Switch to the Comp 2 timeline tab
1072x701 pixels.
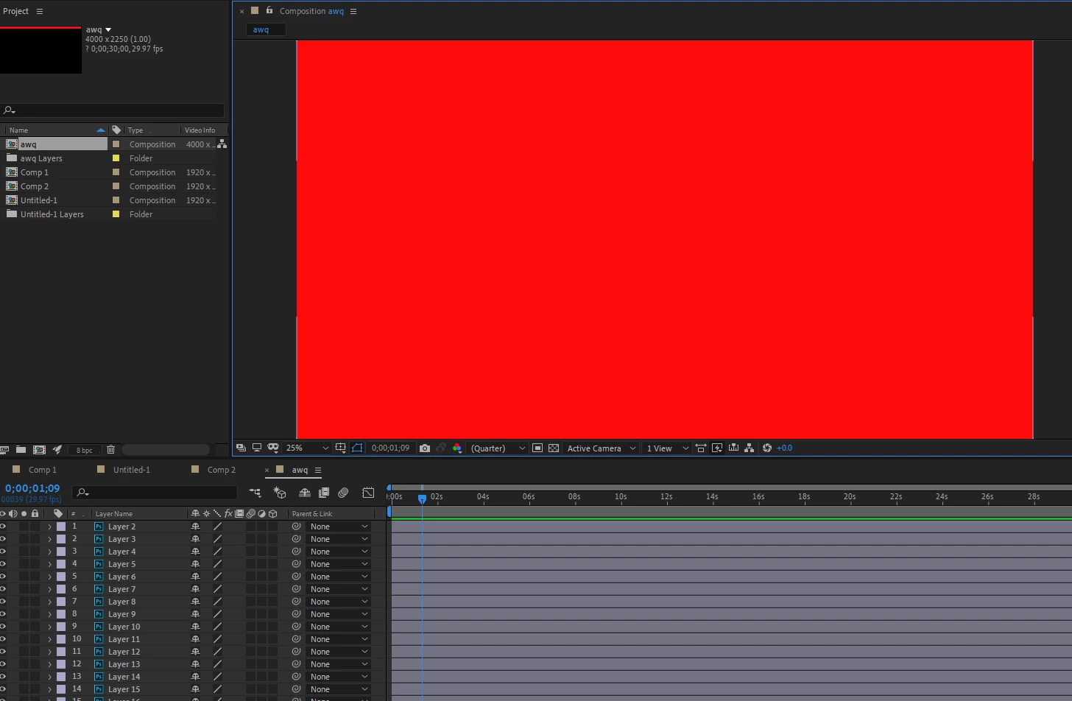coord(221,470)
